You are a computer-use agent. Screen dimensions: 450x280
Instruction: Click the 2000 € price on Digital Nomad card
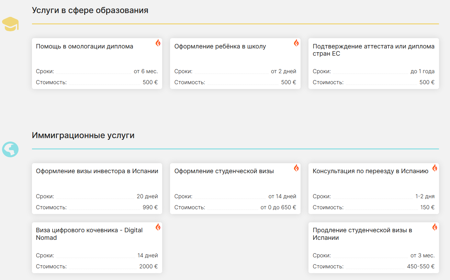[x=148, y=267]
